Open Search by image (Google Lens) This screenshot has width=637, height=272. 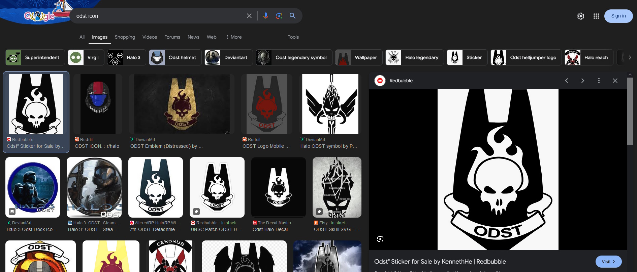[279, 16]
